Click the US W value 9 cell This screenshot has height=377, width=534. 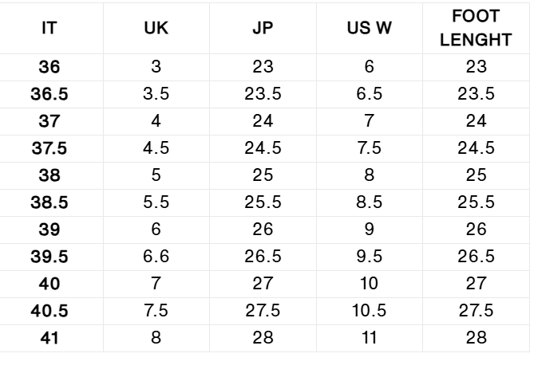(369, 230)
